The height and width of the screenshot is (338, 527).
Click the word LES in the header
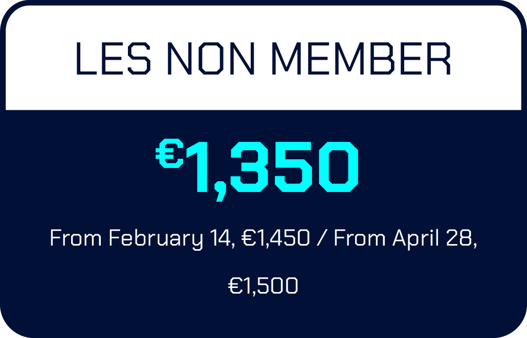click(113, 58)
